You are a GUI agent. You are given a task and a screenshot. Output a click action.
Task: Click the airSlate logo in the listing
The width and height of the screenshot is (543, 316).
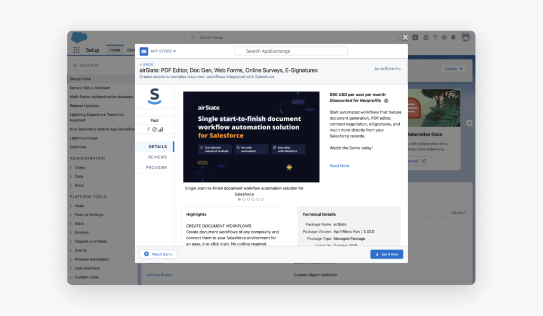click(x=154, y=96)
